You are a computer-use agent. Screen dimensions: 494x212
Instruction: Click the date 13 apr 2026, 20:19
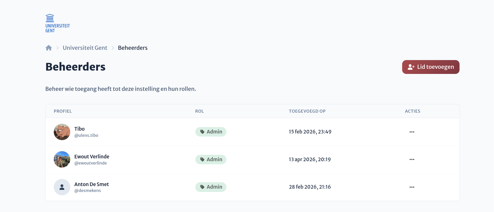point(310,159)
